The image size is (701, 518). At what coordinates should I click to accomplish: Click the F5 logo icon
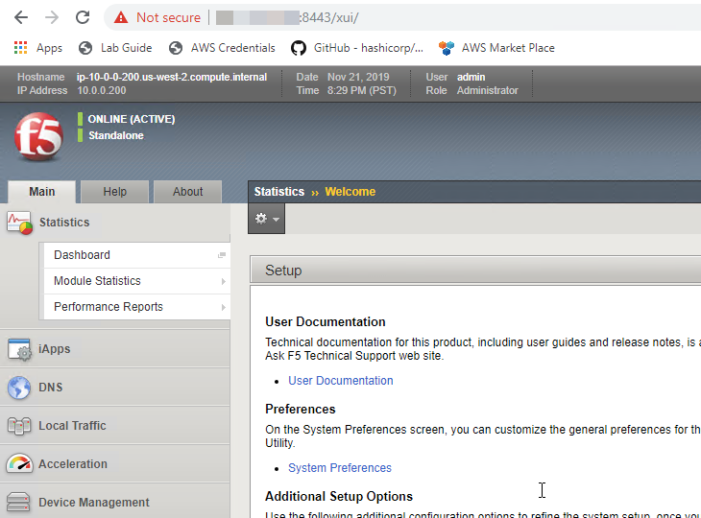coord(38,136)
